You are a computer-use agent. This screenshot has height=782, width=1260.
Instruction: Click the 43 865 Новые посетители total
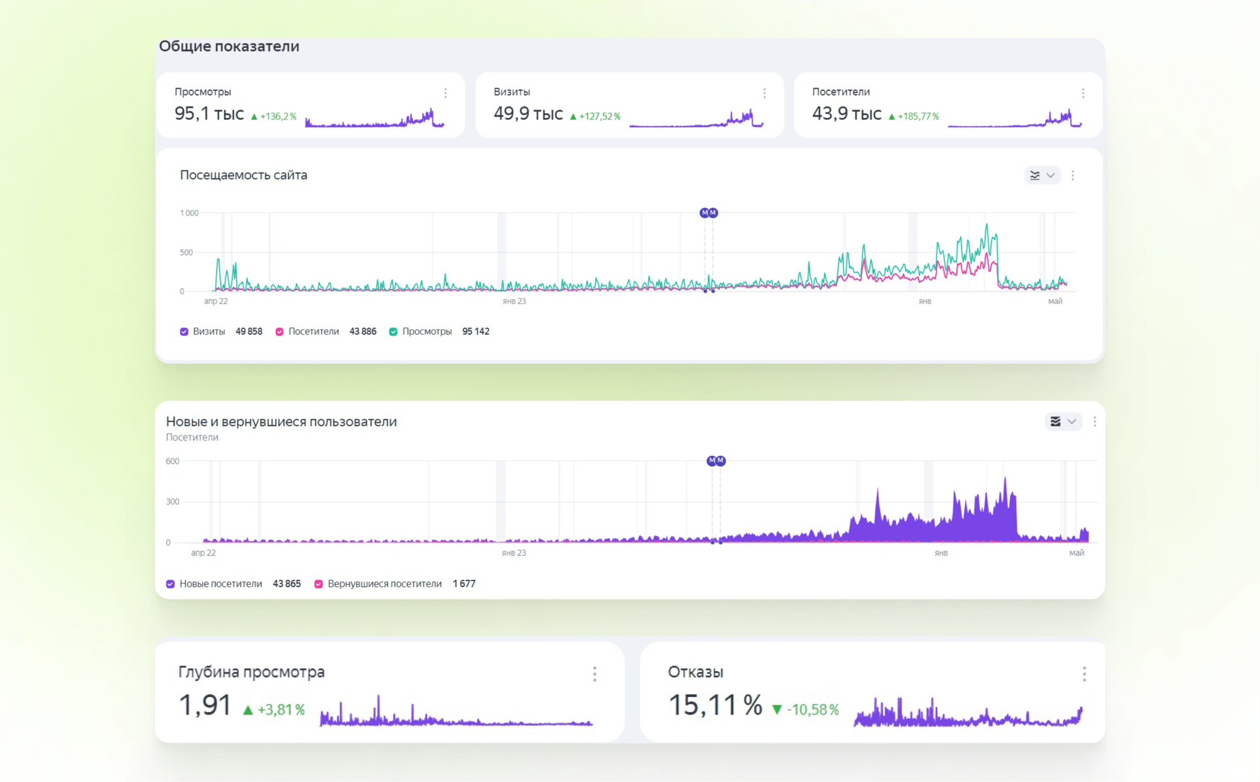pos(287,584)
